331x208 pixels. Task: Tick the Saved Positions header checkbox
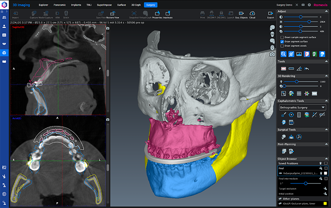[x=326, y=163]
